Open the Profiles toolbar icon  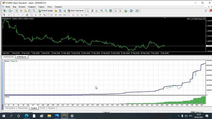pyautogui.click(x=10, y=11)
